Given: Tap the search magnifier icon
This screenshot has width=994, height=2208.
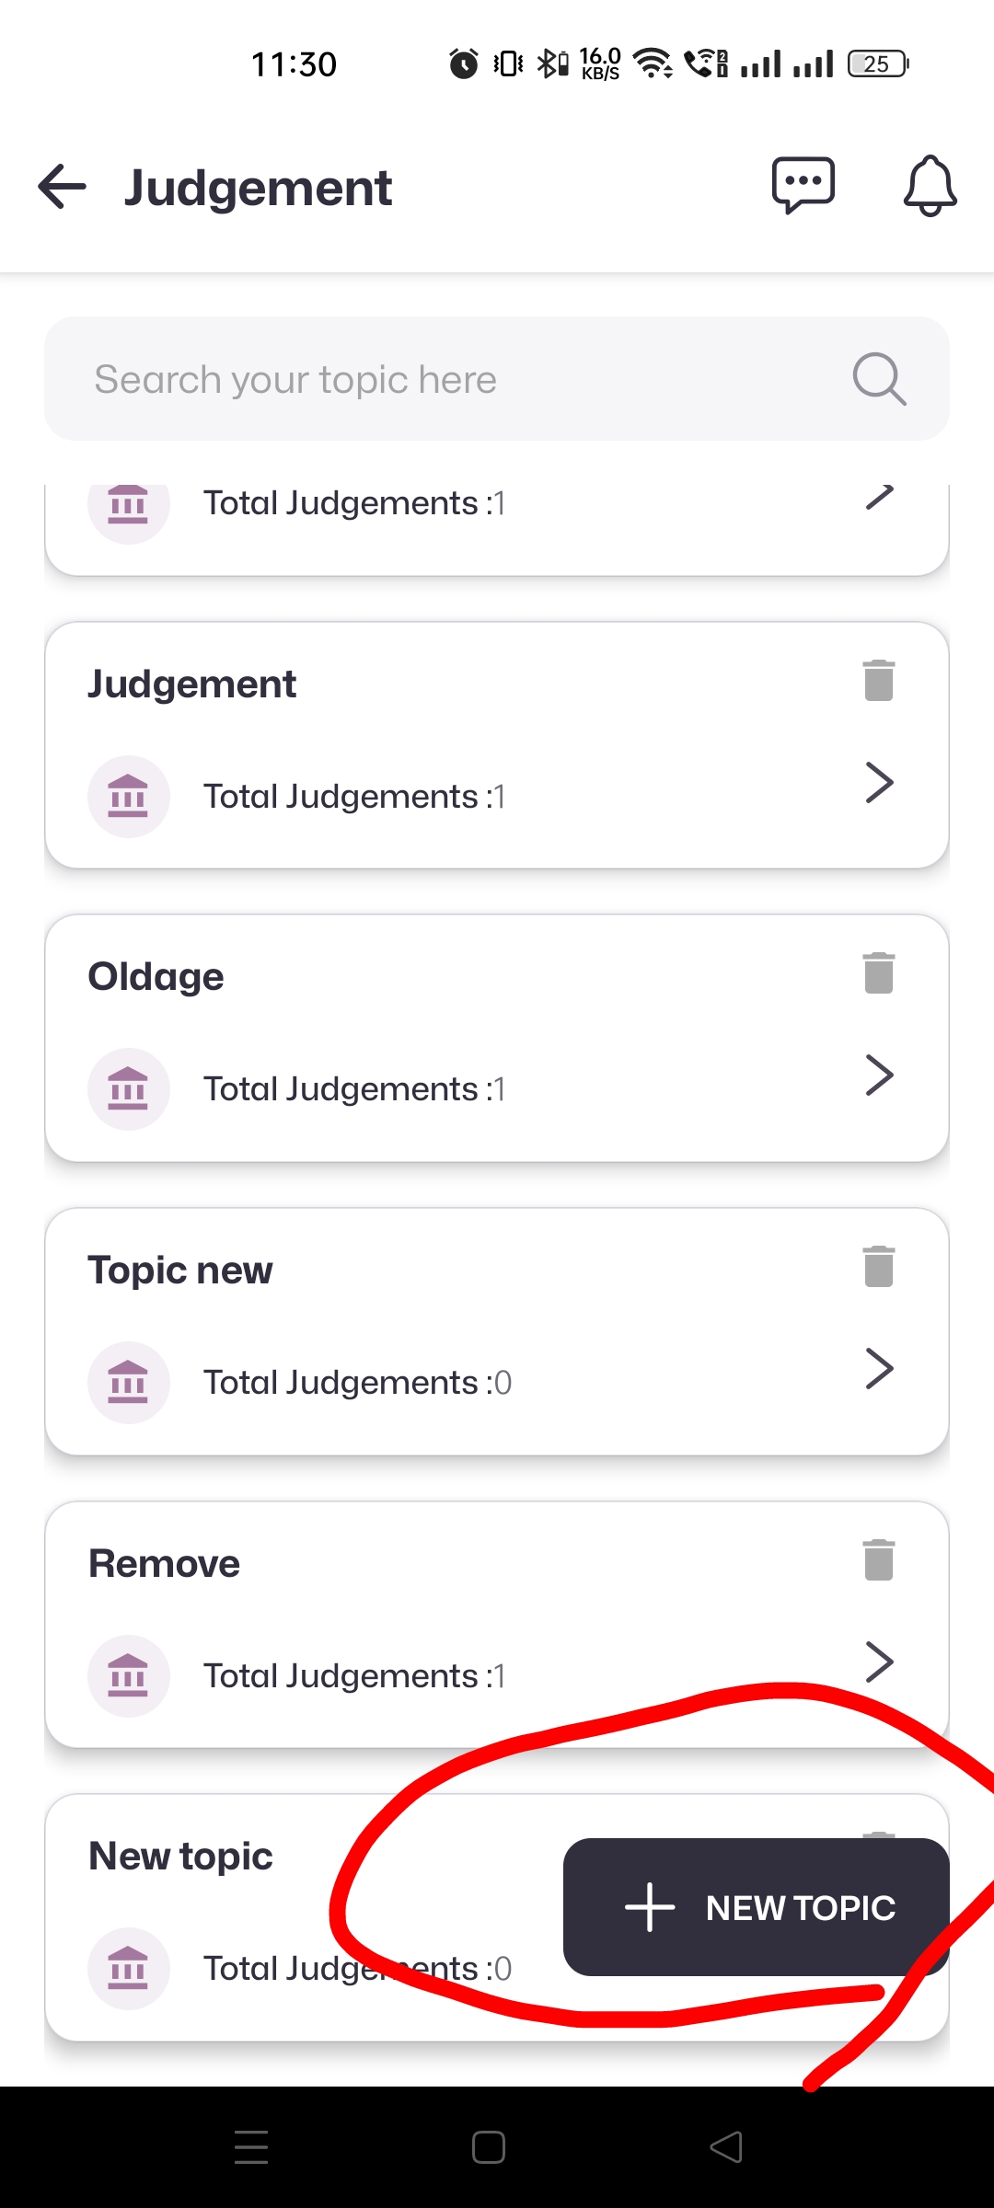Looking at the screenshot, I should (x=879, y=378).
